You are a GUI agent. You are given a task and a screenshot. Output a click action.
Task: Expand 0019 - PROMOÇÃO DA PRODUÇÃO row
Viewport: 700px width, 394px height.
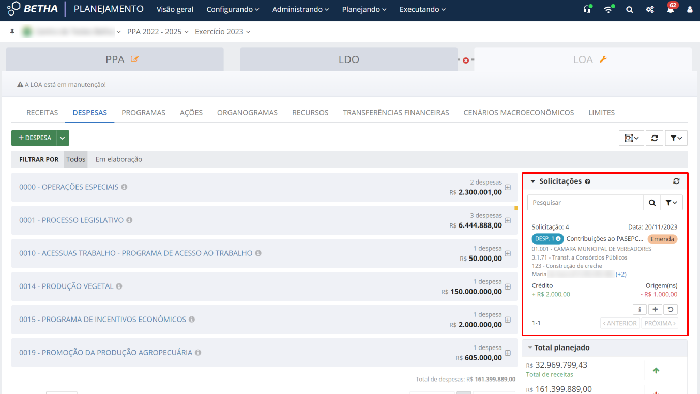click(x=508, y=353)
